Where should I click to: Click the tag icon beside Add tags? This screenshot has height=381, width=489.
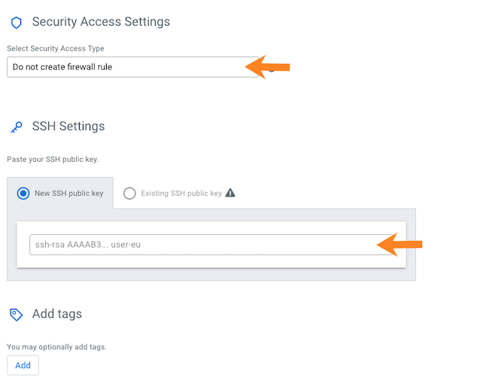click(x=16, y=314)
